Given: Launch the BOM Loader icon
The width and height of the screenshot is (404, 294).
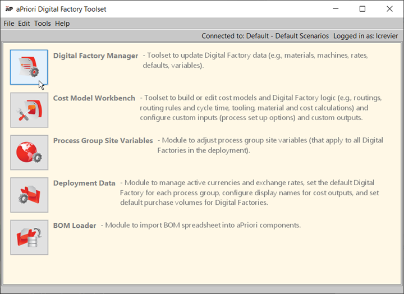Looking at the screenshot, I should [29, 237].
